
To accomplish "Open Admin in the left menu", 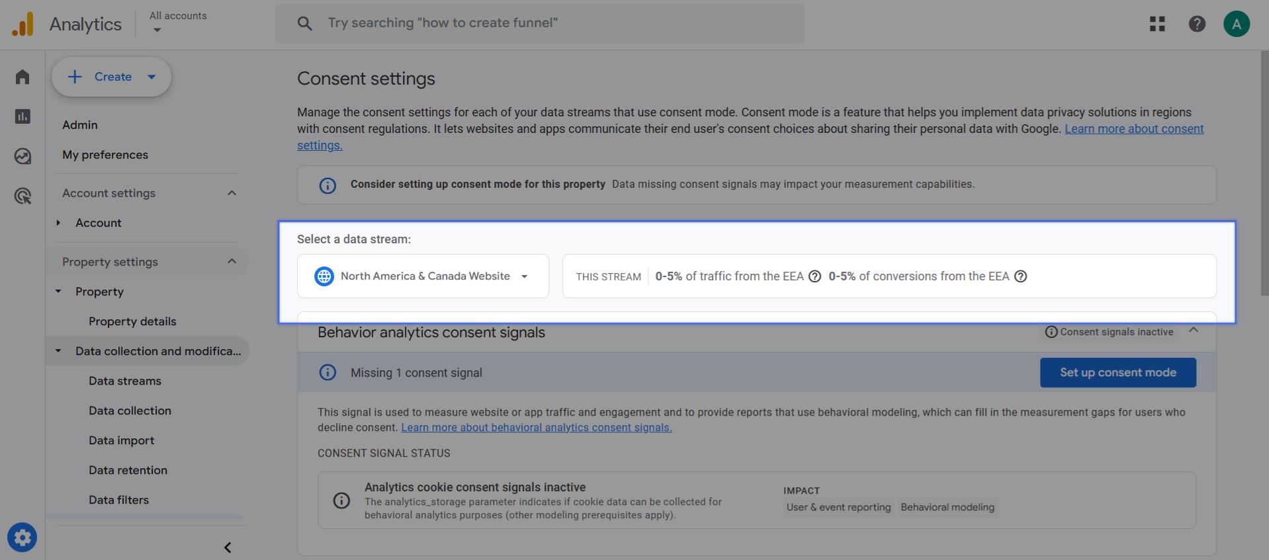I will pos(80,125).
